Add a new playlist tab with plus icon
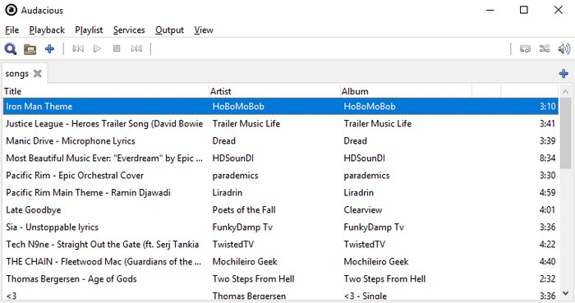The height and width of the screenshot is (303, 575). (x=563, y=74)
